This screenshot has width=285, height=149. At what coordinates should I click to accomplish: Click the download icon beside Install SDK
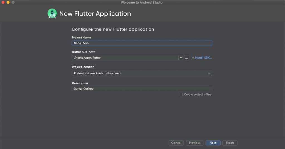click(193, 58)
